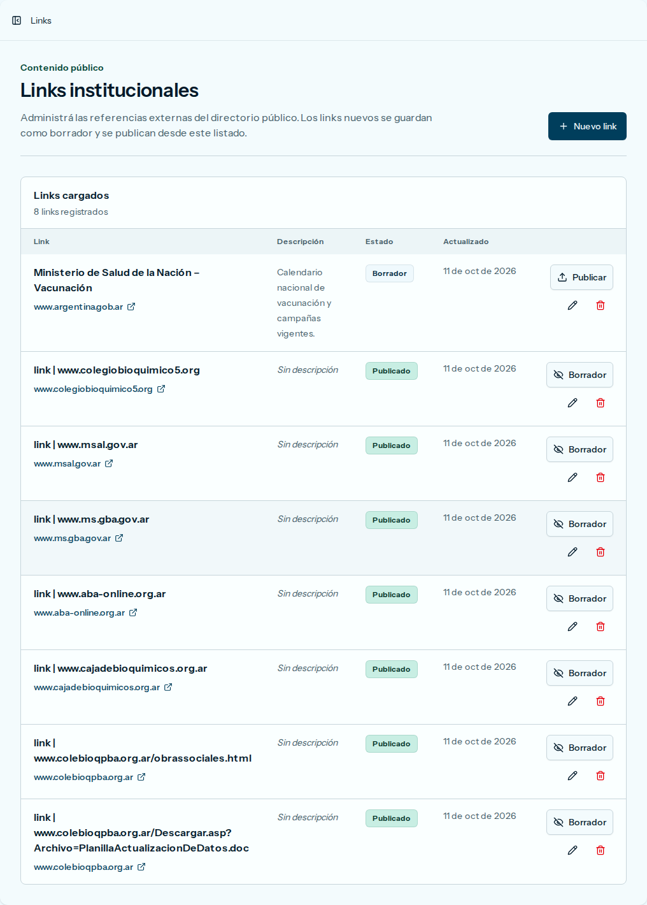Click the Publicado badge in www.msal.gov.ar row
Viewport: 647px width, 905px height.
(x=392, y=445)
